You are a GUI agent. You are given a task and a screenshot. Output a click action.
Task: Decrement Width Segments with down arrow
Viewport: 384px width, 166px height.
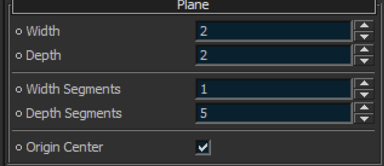point(364,94)
